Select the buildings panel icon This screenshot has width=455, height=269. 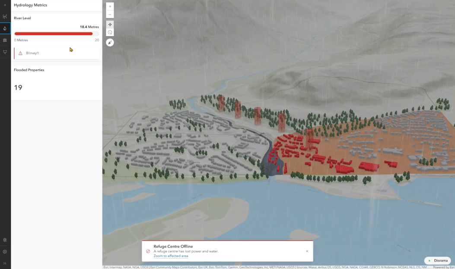[4, 40]
